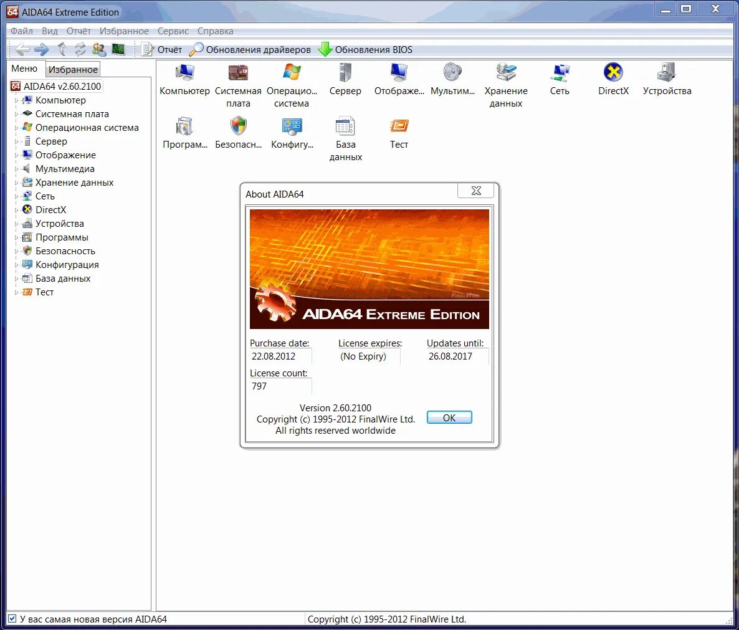
Task: Open the База данных icon in main pane
Action: point(345,126)
